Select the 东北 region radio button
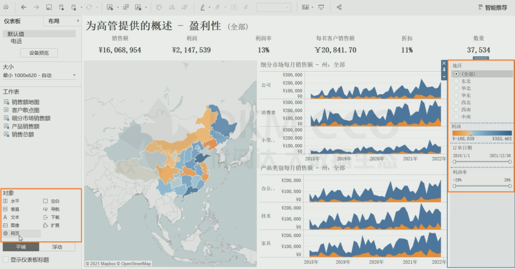Screen dimensions: 515x269 [456, 81]
